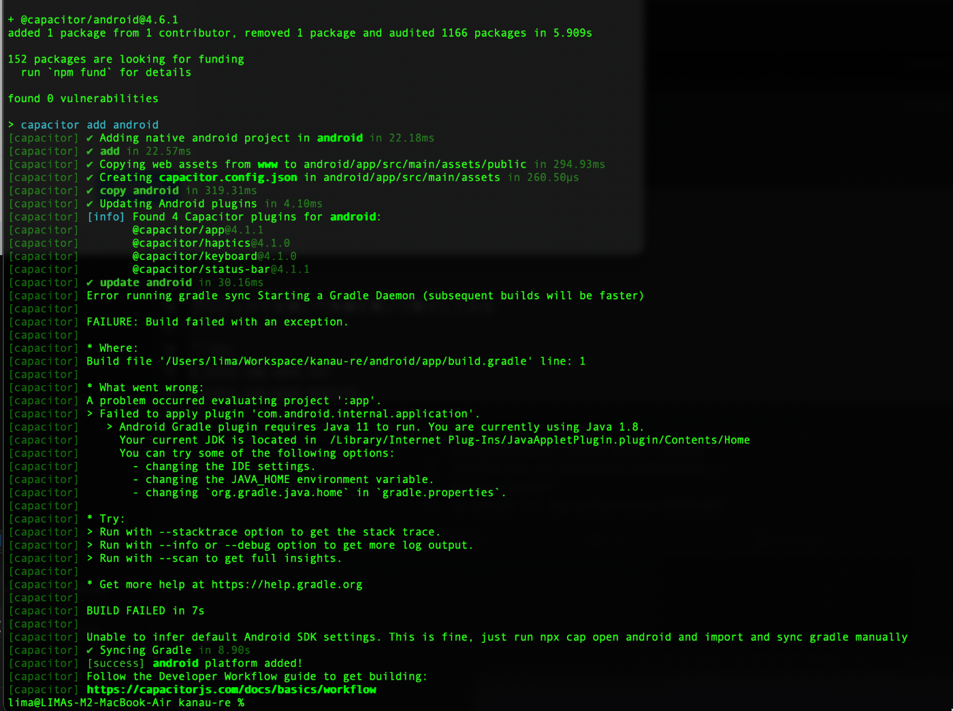The image size is (953, 711).
Task: Click 'Adding native android project' line
Action: pos(260,138)
